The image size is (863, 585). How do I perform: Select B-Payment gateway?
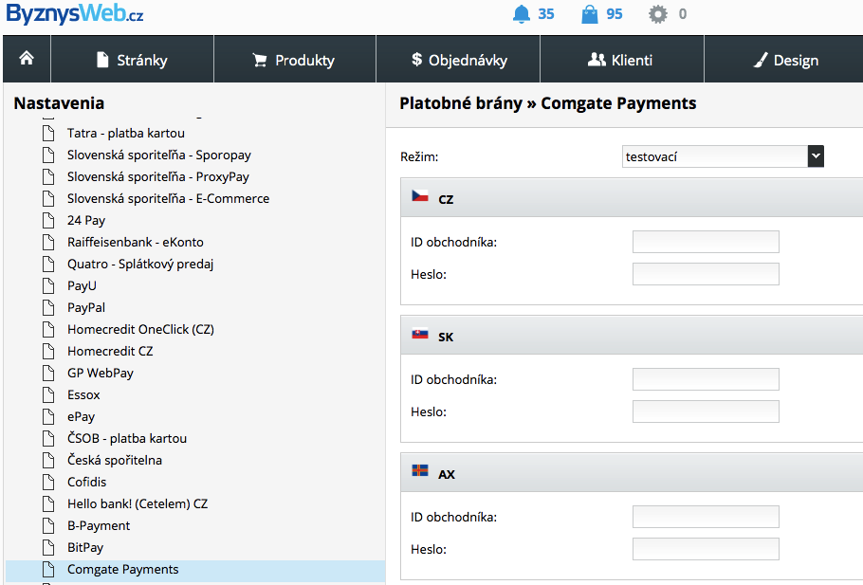[x=99, y=525]
